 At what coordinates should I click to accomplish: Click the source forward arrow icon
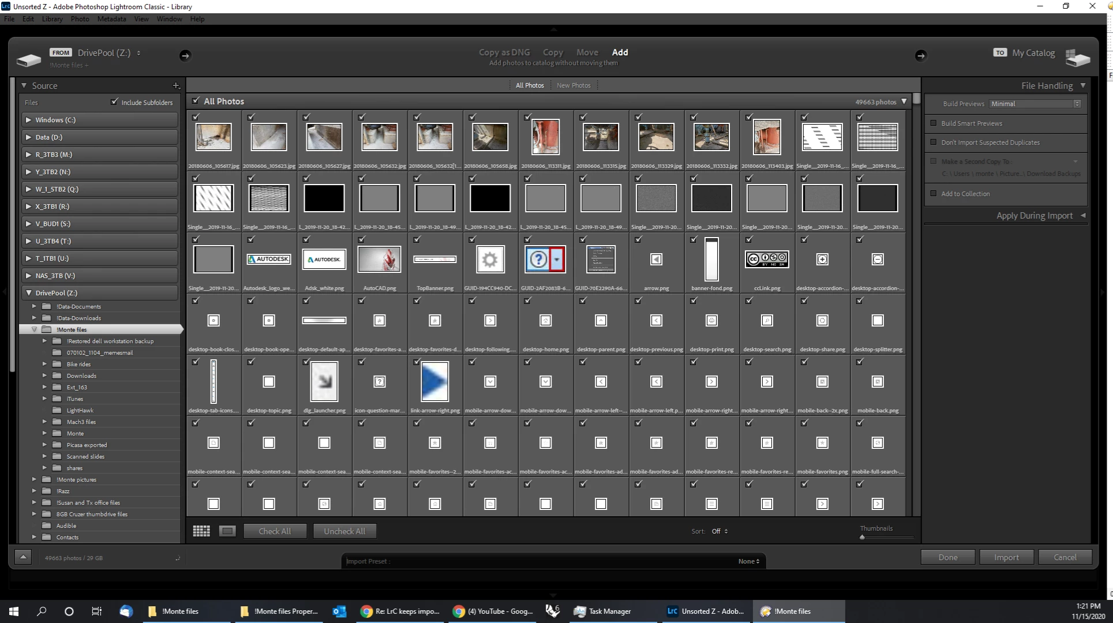(x=185, y=55)
